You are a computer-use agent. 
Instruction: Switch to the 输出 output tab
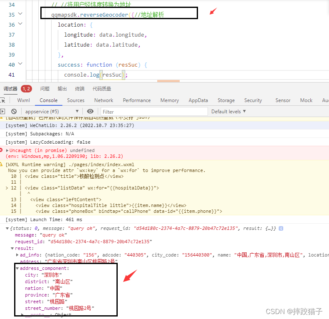point(62,89)
